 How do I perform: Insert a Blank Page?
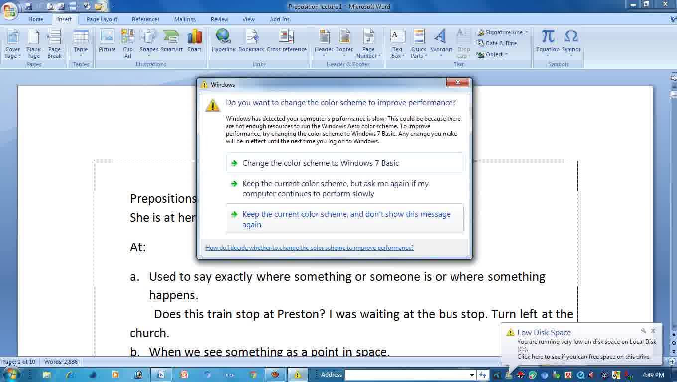[x=33, y=44]
